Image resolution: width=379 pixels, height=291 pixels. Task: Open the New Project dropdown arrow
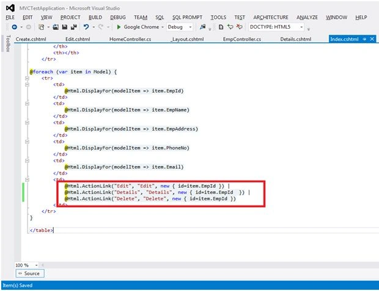(48, 27)
